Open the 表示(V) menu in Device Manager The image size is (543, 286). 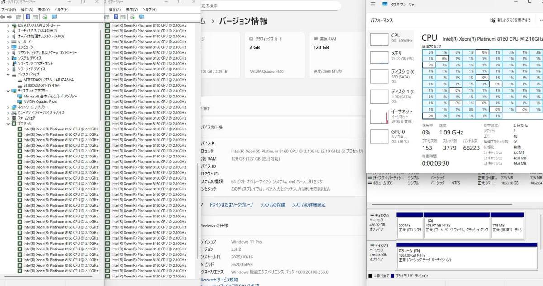point(44,9)
